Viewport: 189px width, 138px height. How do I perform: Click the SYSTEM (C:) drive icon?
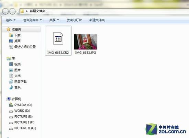[11, 105]
